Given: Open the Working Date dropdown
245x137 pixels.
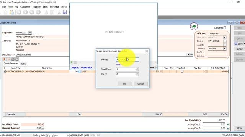Looking at the screenshot, I should [67, 135].
